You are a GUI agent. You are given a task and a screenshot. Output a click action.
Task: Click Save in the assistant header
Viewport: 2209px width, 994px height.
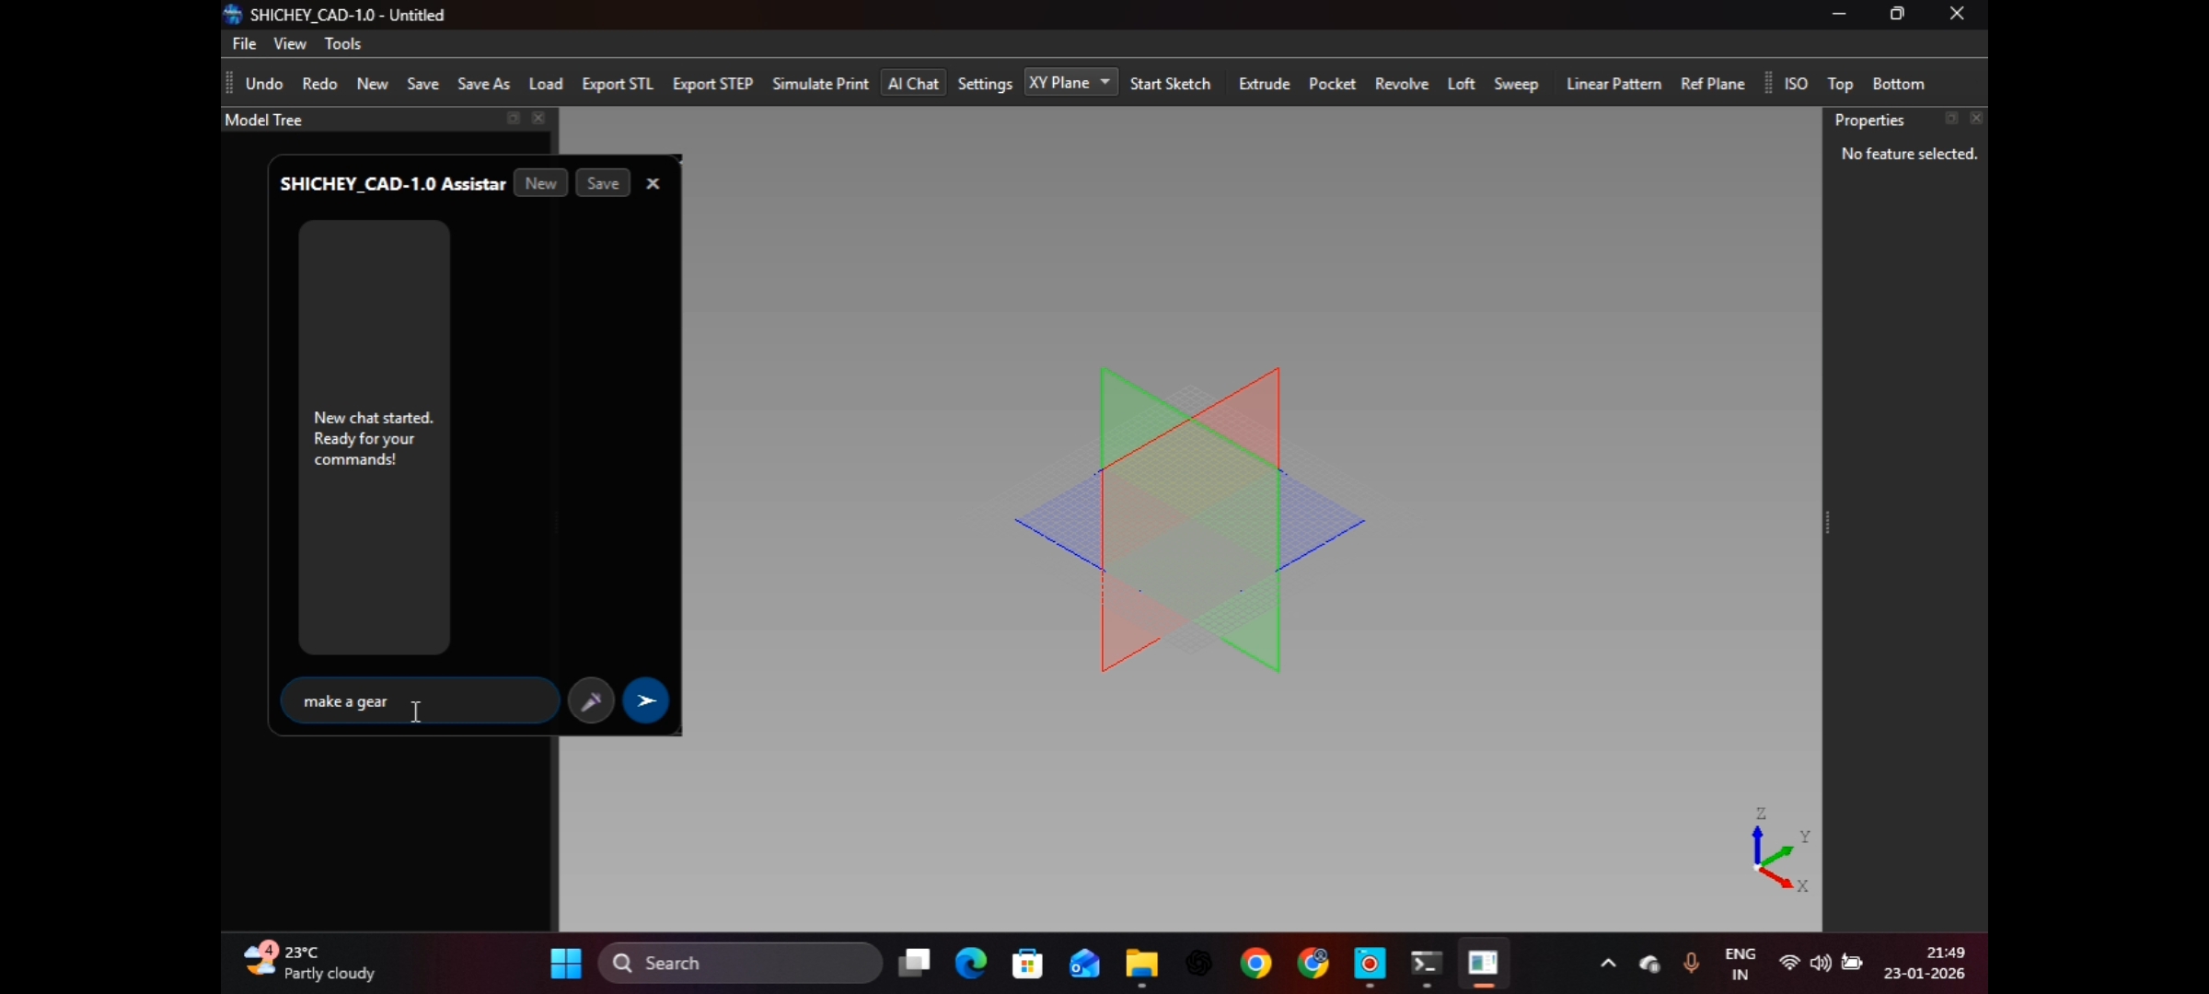pyautogui.click(x=603, y=183)
